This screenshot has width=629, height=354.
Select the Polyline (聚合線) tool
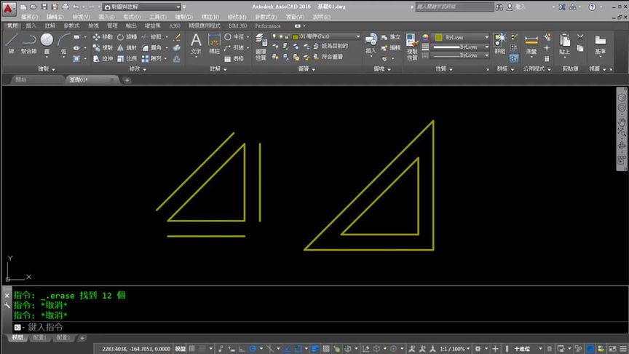[29, 44]
